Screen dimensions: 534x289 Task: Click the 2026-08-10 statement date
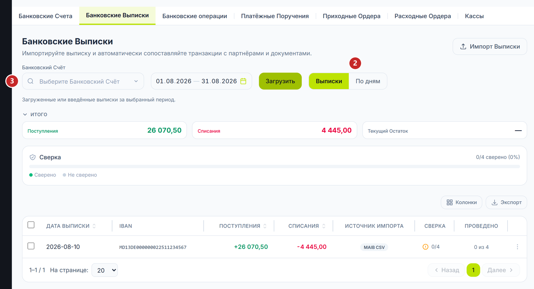(63, 247)
